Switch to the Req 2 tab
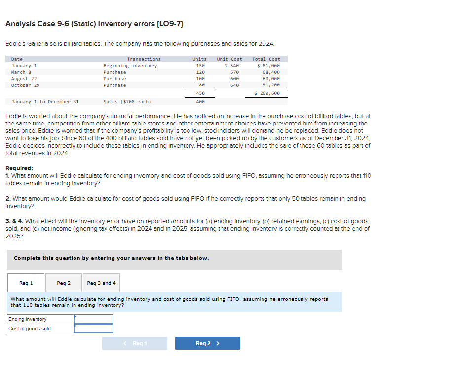Image resolution: width=451 pixels, height=376 pixels. [64, 283]
